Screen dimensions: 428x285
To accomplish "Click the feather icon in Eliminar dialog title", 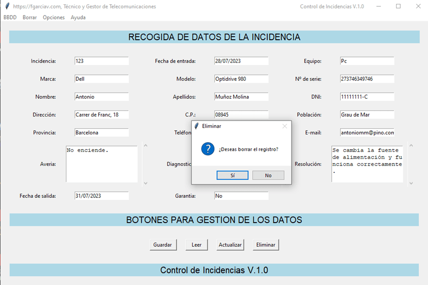I will coord(196,126).
